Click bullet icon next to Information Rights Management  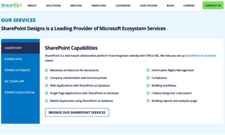[148, 70]
